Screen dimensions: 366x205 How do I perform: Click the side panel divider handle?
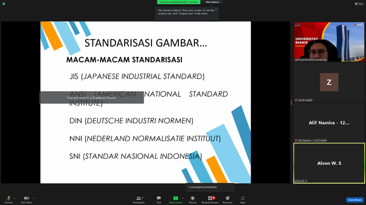pyautogui.click(x=291, y=102)
